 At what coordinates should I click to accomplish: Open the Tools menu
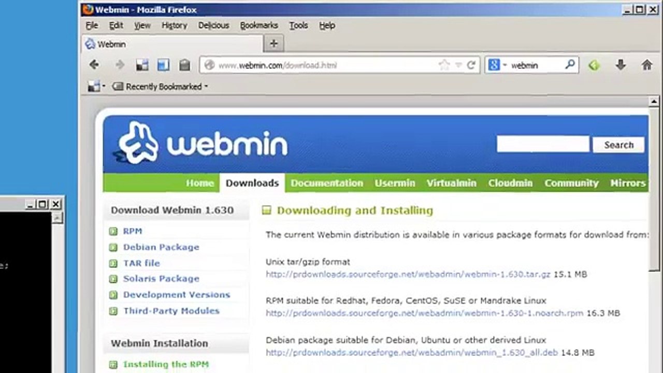298,25
